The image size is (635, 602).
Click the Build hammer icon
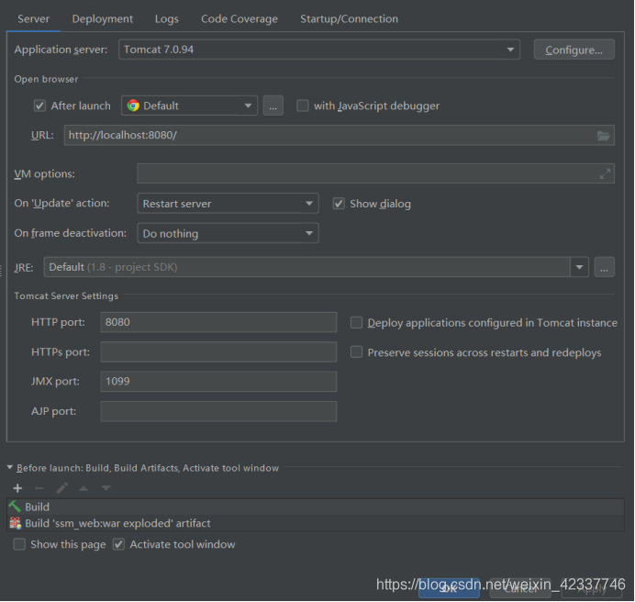(x=15, y=507)
